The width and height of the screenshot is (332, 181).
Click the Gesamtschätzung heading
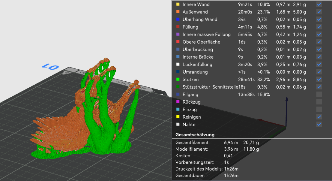point(195,135)
